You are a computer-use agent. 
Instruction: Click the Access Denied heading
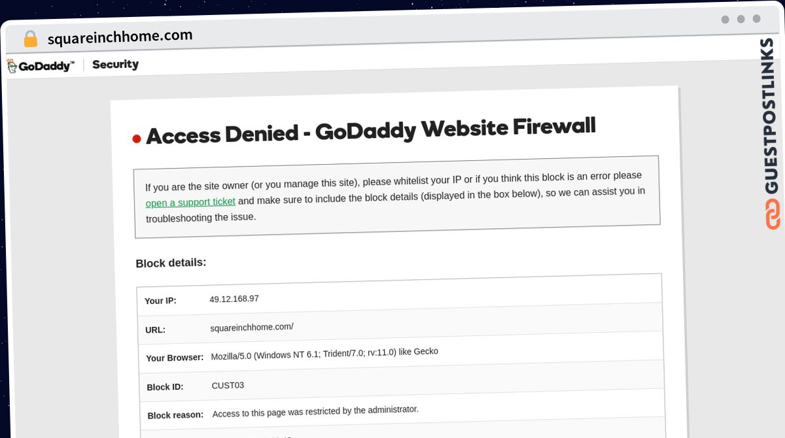[371, 131]
